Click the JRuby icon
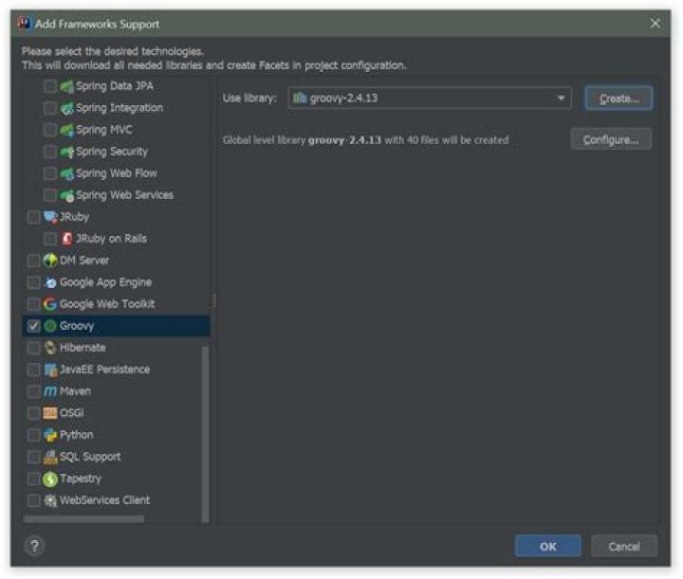The height and width of the screenshot is (579, 683). coord(50,217)
